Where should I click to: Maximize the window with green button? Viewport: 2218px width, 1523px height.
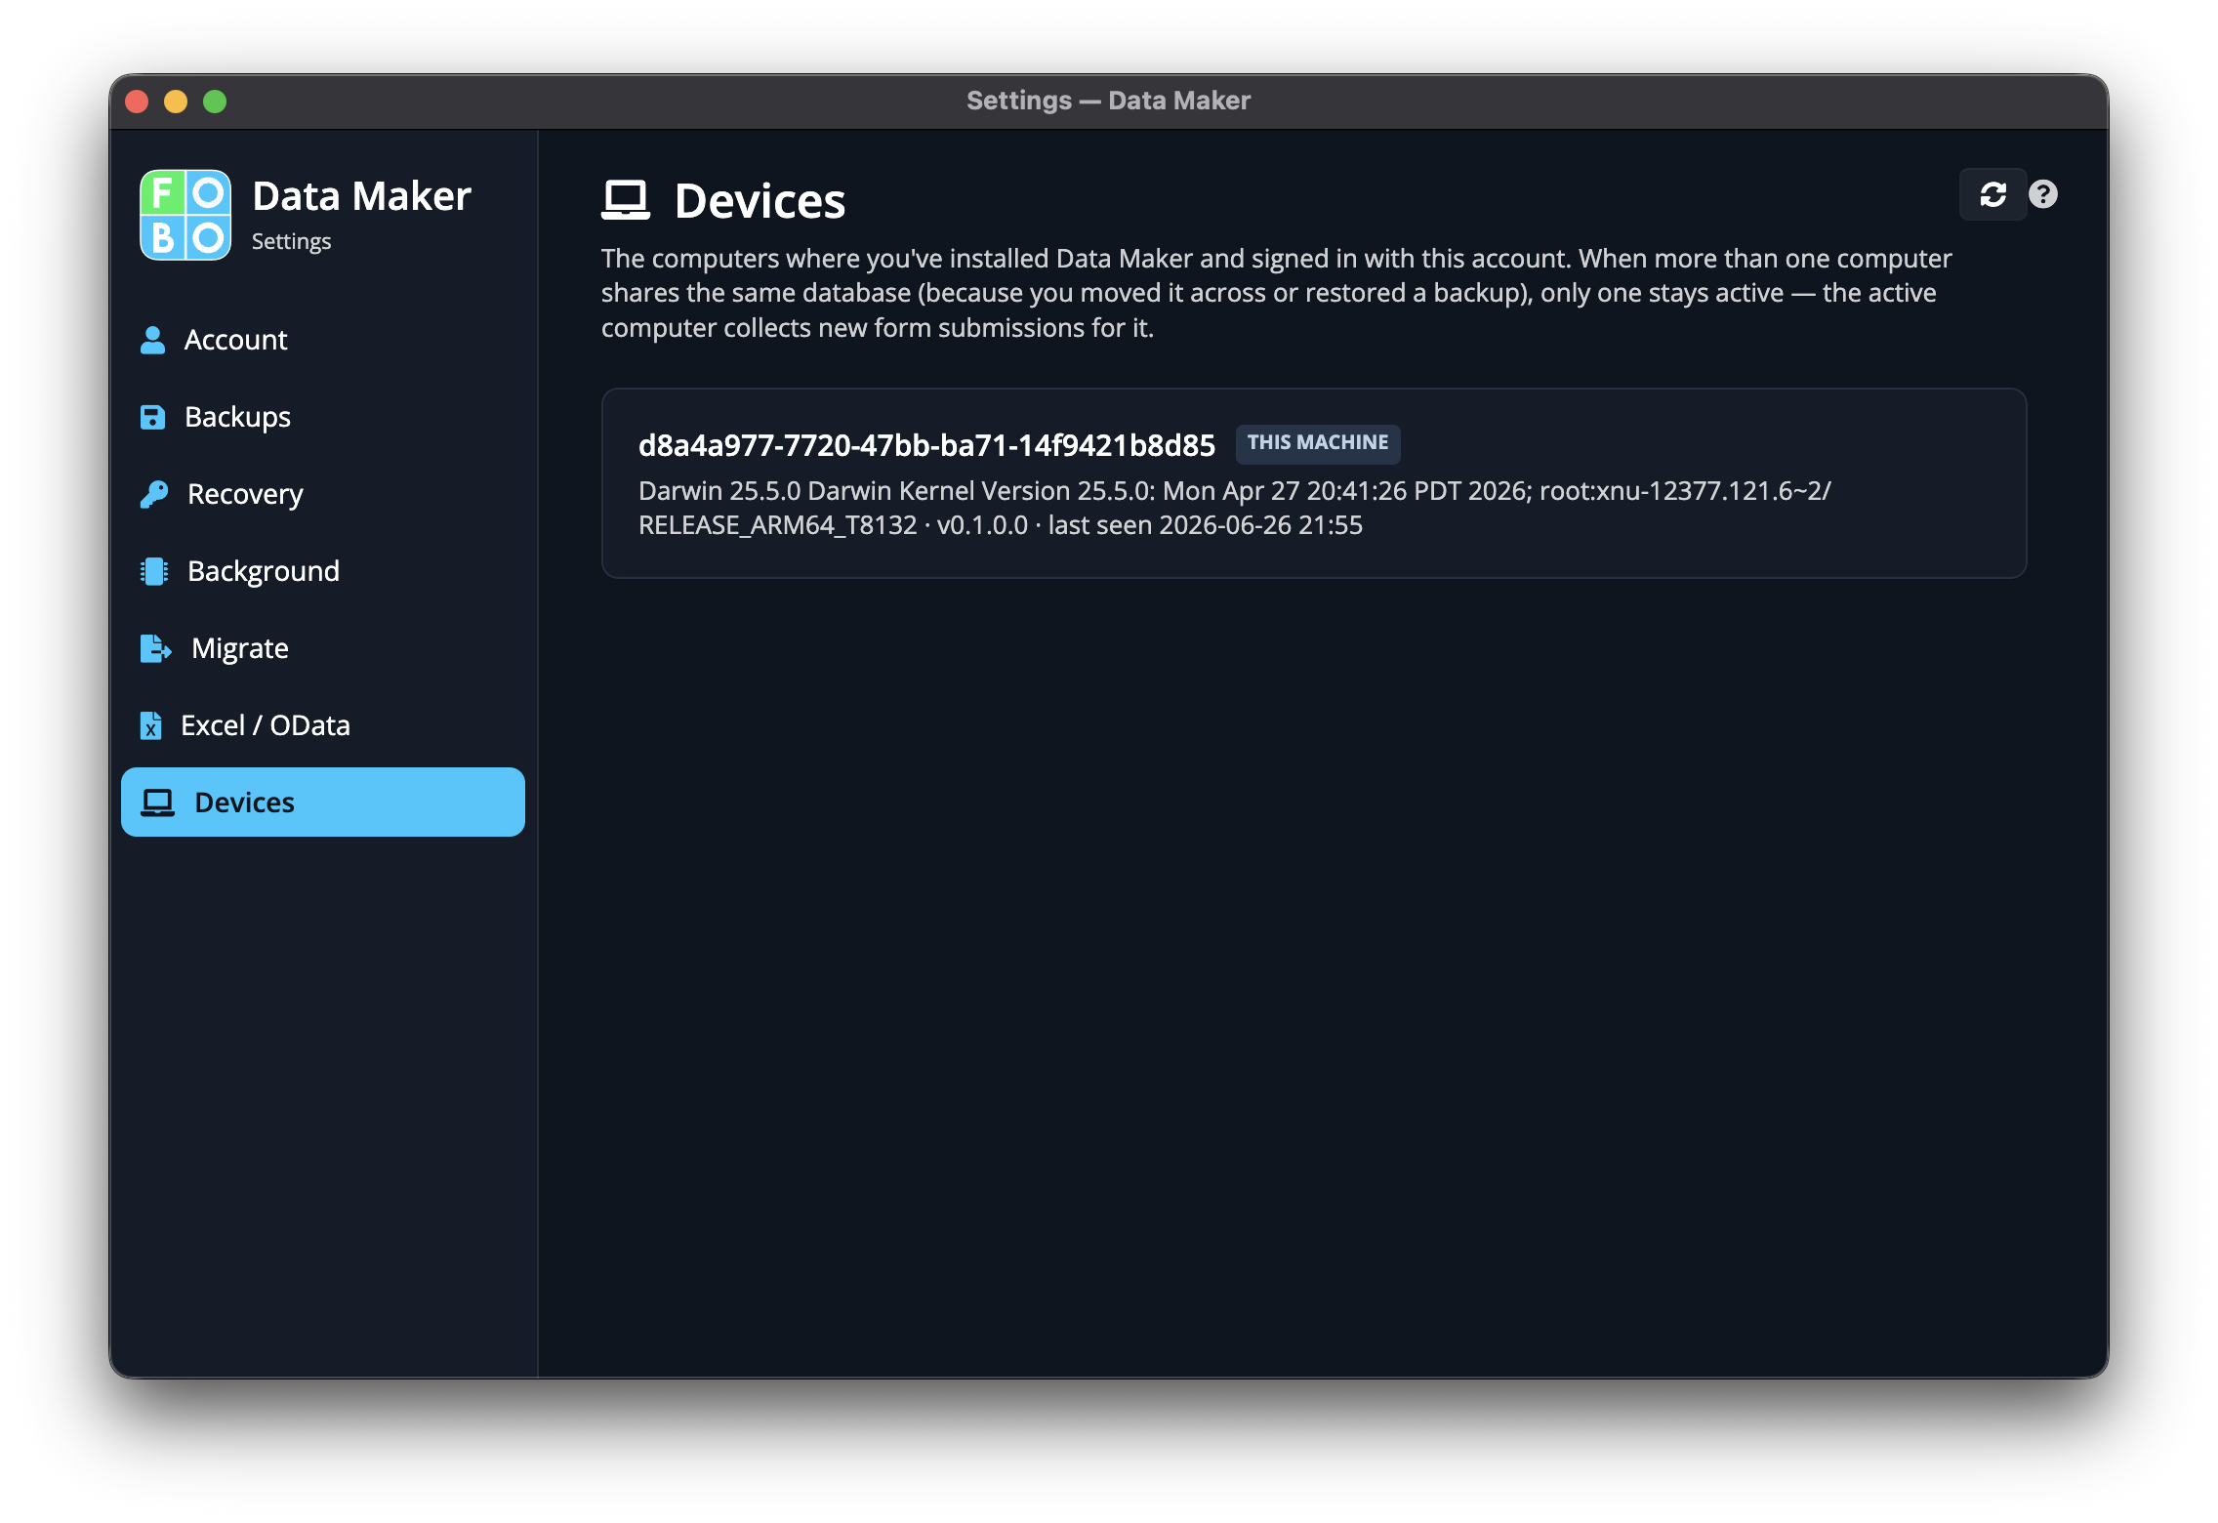[215, 102]
